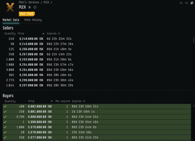Click the PLEX item logo icon
This screenshot has height=141, width=195.
10,7
